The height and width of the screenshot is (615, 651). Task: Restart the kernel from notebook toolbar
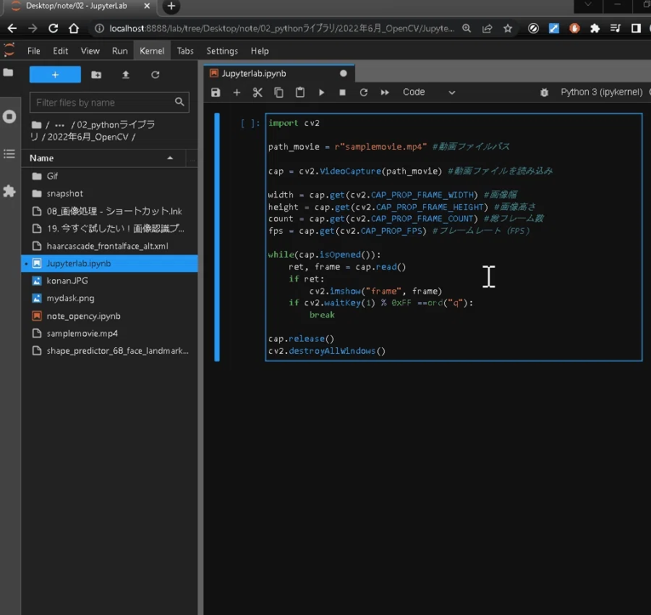(364, 92)
